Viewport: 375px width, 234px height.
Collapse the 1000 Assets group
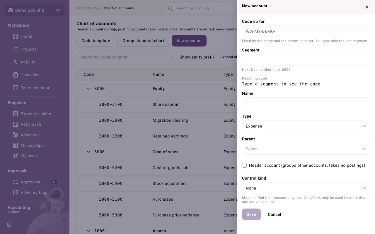tap(88, 231)
